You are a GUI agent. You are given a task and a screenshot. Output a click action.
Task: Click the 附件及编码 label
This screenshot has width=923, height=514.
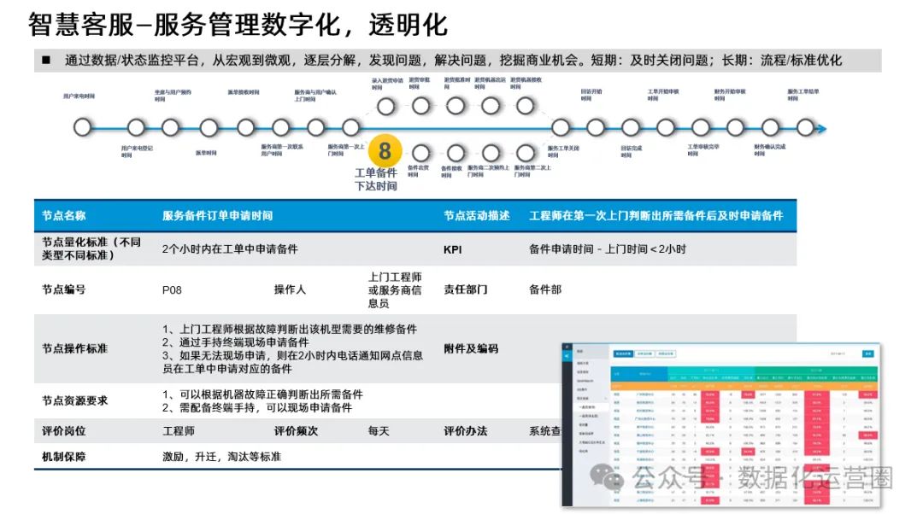pos(471,348)
